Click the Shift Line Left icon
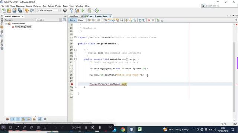Viewport: 238px width, 133px height. point(140,20)
